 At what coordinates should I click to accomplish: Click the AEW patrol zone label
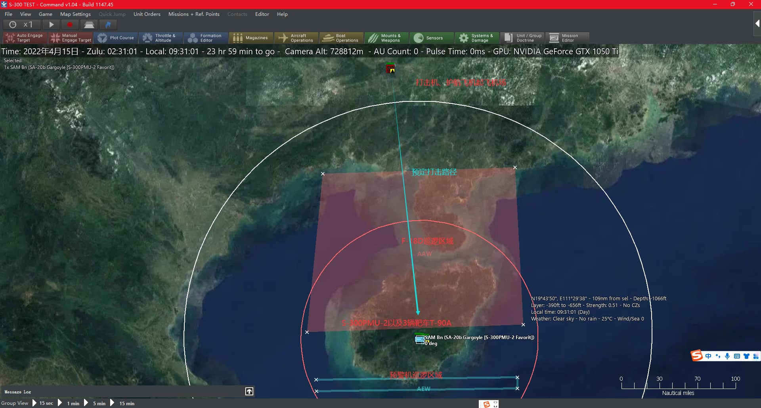coord(423,389)
